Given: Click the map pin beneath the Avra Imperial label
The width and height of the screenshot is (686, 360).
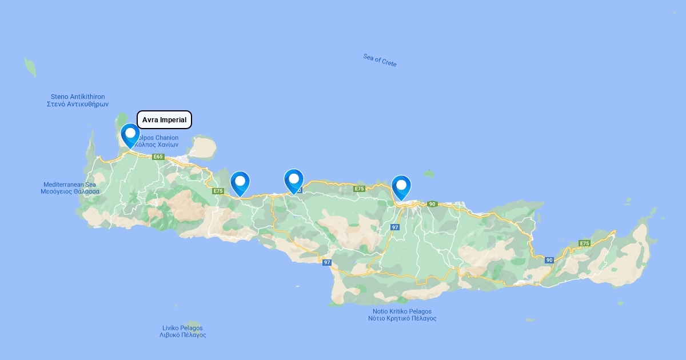Looking at the screenshot, I should tap(130, 136).
